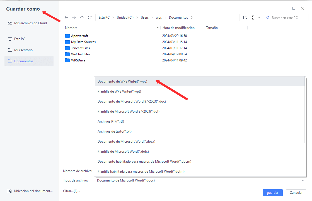Choose Documento de WPS Writer(*.wps)
This screenshot has height=201, width=312.
click(199, 81)
